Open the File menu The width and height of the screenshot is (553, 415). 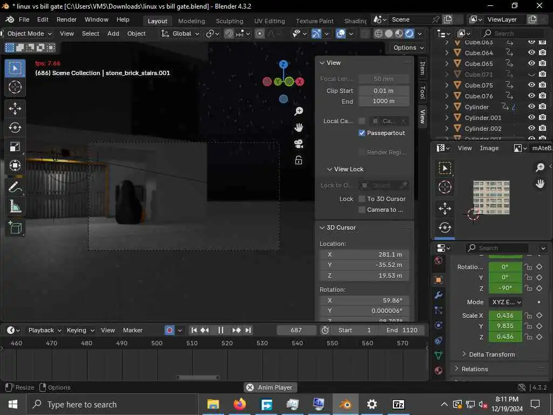pyautogui.click(x=24, y=19)
